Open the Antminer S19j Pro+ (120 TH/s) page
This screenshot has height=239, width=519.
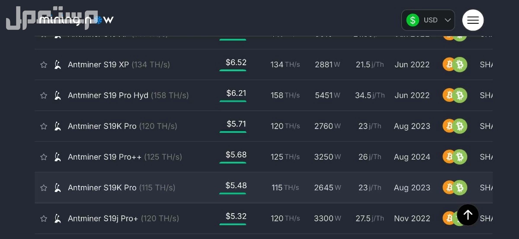click(x=123, y=219)
